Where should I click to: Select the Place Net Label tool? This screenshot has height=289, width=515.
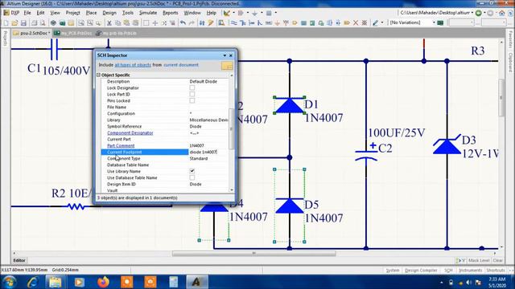pyautogui.click(x=269, y=23)
